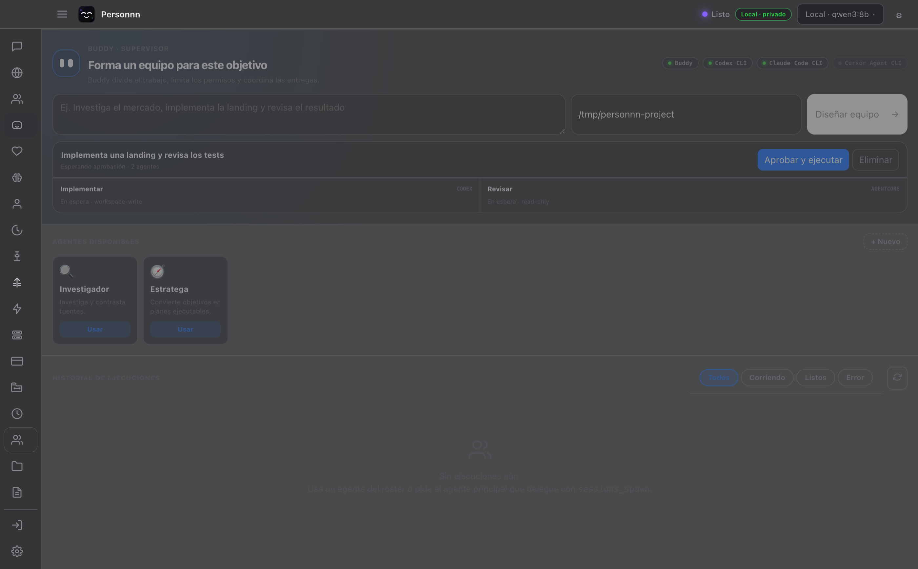Toggle the Codex CLI chip
The image size is (918, 569).
click(727, 63)
